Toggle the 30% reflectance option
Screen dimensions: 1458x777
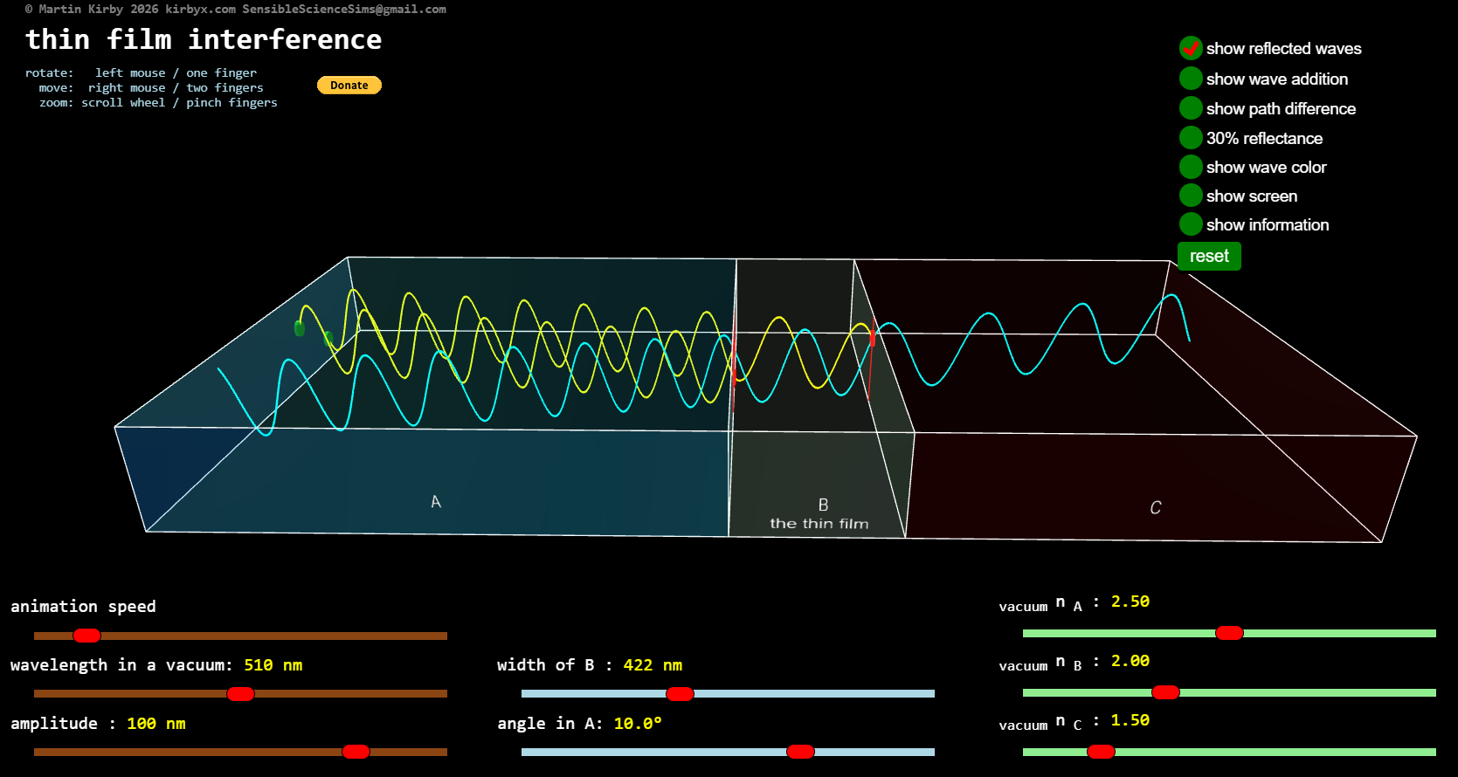click(x=1191, y=138)
